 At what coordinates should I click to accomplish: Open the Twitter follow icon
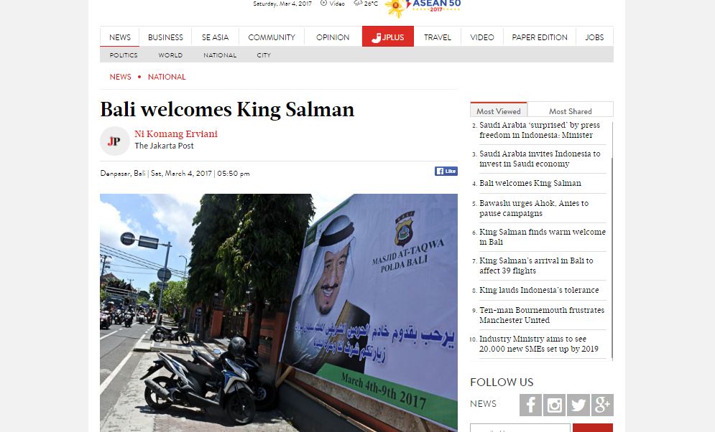(x=578, y=405)
